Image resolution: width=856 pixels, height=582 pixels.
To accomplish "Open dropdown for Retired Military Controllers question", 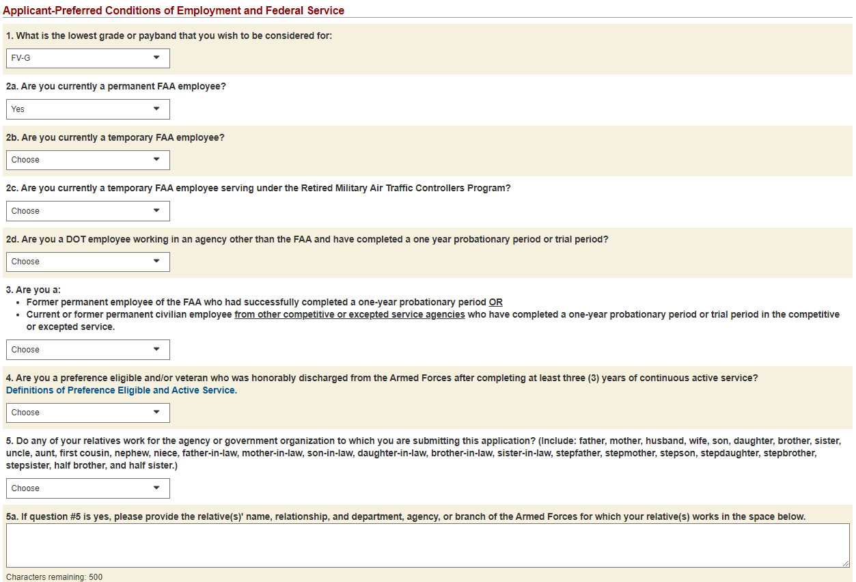I will click(87, 211).
